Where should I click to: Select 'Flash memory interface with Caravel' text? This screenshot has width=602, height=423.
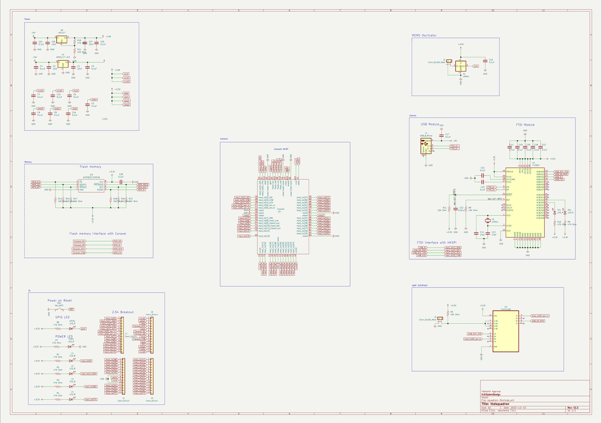[98, 234]
